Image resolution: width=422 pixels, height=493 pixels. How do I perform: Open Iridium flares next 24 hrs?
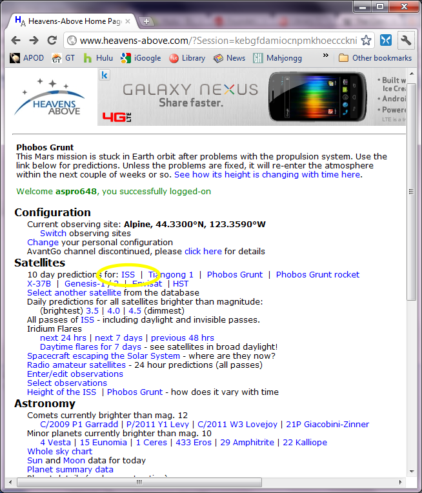63,338
